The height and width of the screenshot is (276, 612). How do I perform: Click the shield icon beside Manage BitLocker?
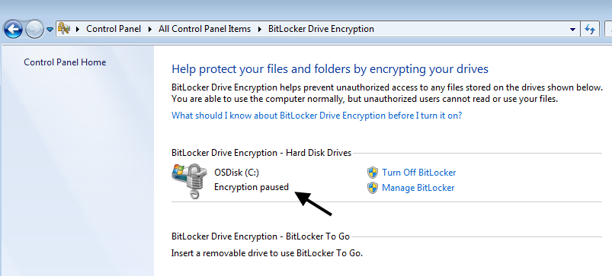point(373,188)
